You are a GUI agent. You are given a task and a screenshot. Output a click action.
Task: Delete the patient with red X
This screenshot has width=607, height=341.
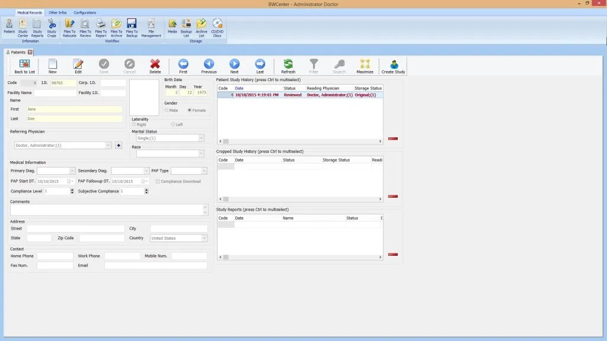pos(155,66)
